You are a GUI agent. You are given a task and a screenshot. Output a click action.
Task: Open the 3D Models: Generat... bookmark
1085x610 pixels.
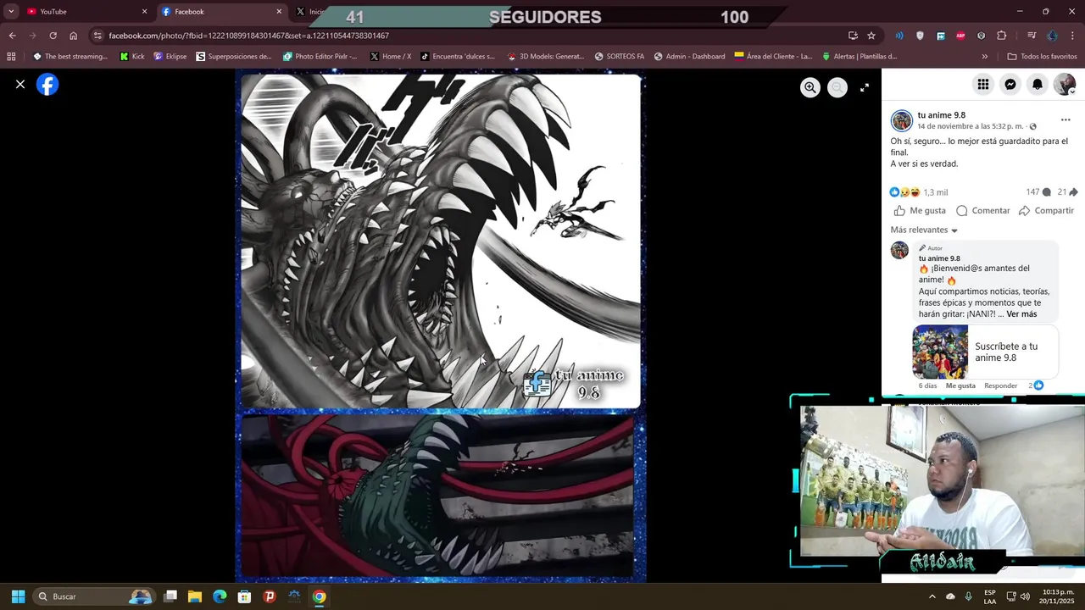click(x=546, y=57)
